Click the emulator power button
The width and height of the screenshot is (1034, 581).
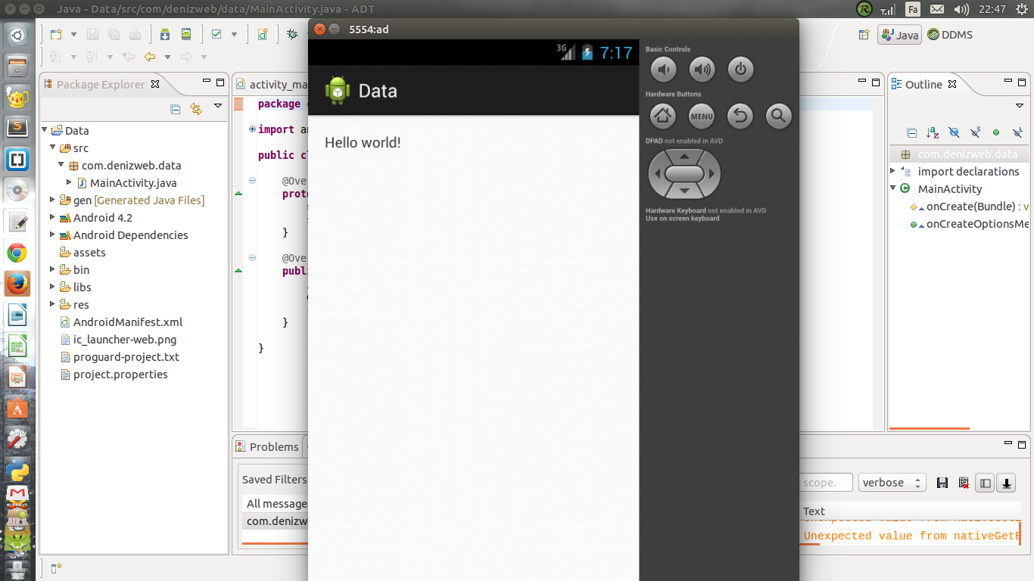coord(740,70)
